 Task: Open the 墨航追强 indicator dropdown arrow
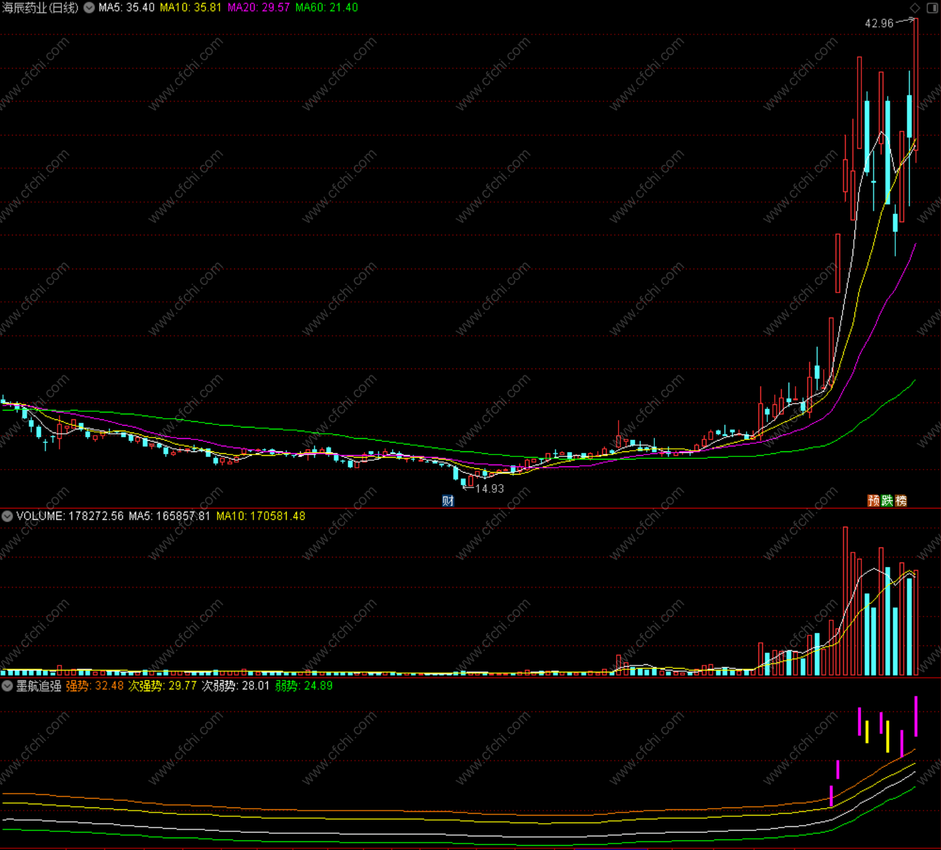point(8,686)
